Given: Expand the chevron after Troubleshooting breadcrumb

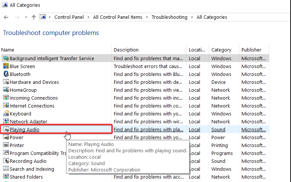Looking at the screenshot, I should tap(192, 17).
